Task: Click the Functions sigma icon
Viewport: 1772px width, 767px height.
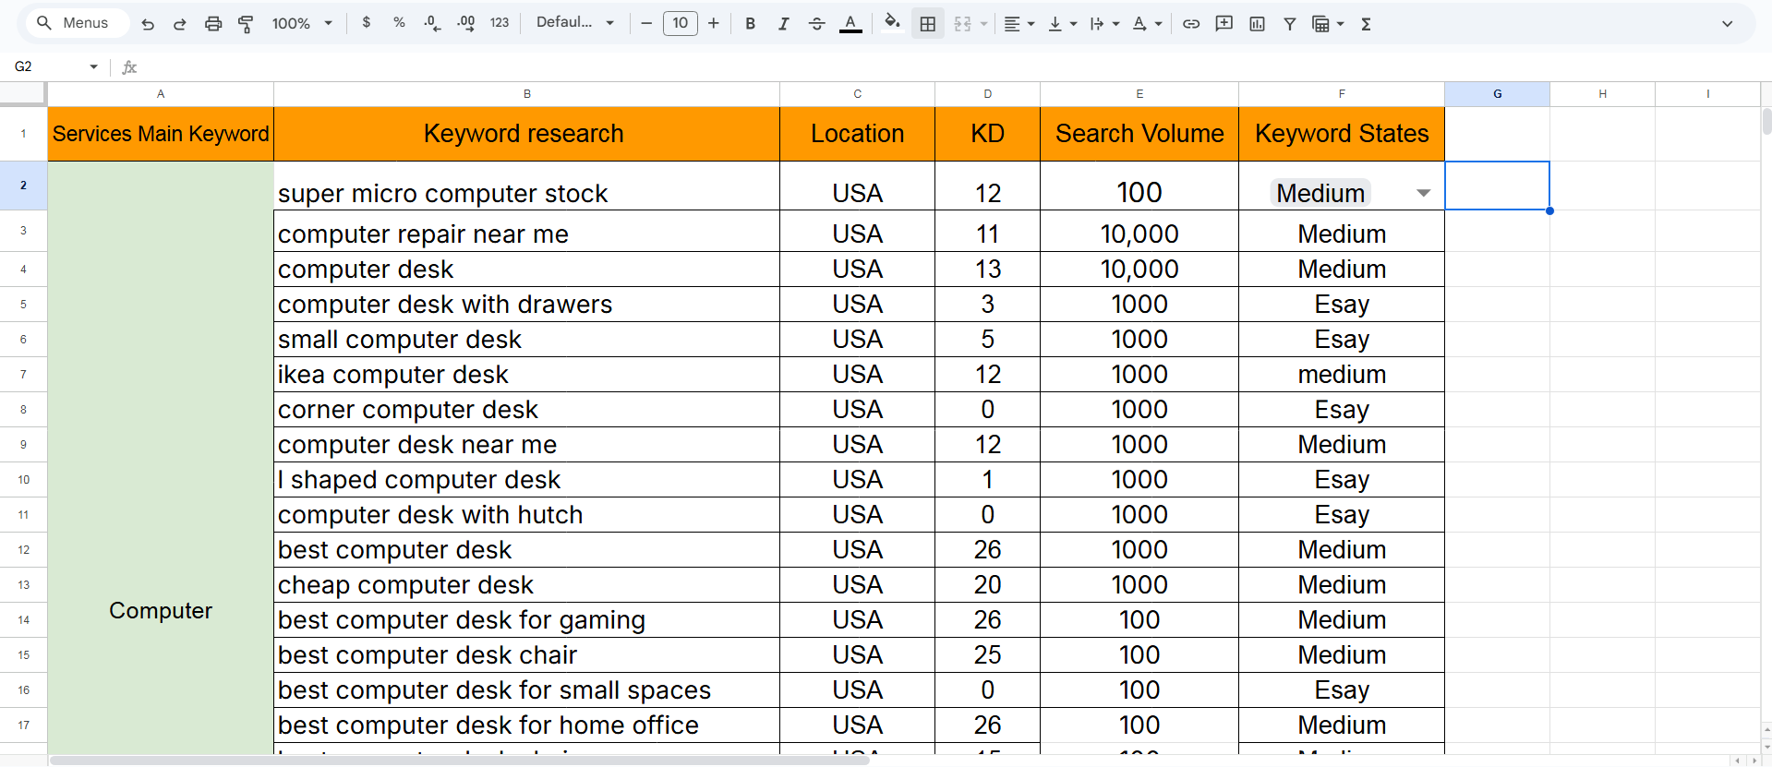Action: pyautogui.click(x=1366, y=24)
